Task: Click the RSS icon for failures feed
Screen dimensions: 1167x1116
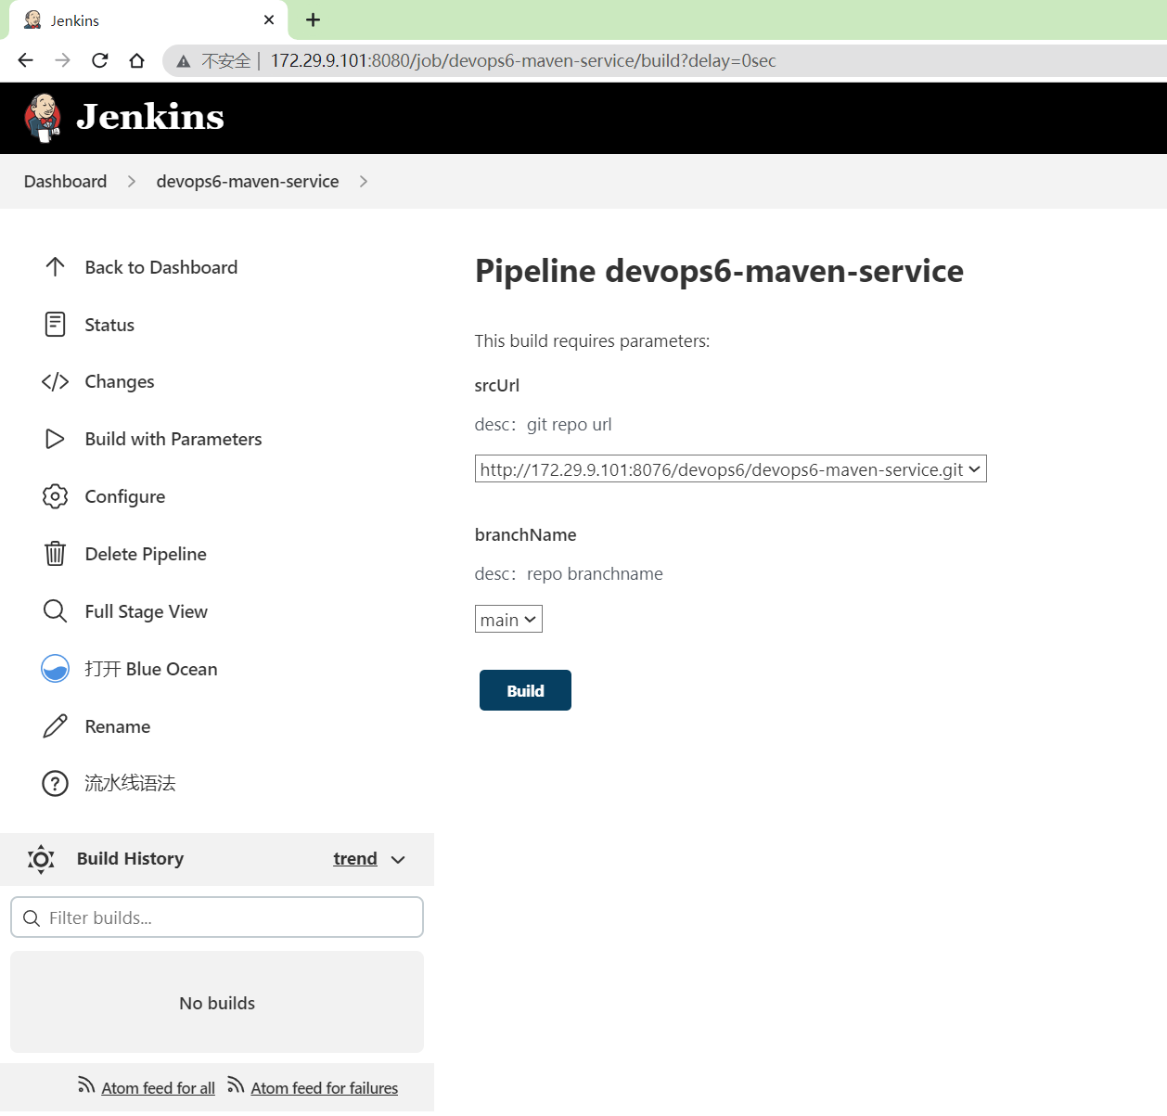Action: coord(236,1084)
